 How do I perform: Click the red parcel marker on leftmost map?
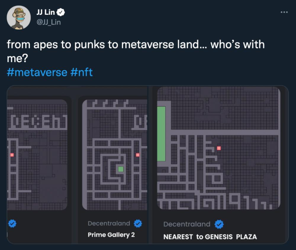point(12,155)
